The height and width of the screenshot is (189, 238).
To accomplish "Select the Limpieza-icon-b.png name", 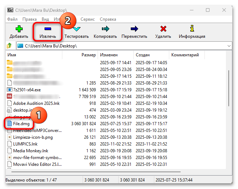I will point(33,137).
